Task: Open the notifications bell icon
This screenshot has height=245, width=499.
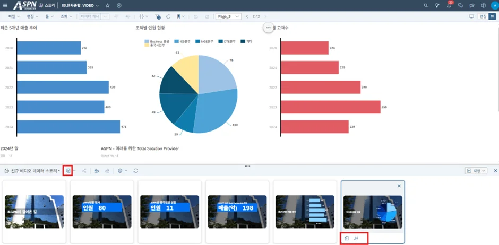Action: (449, 5)
